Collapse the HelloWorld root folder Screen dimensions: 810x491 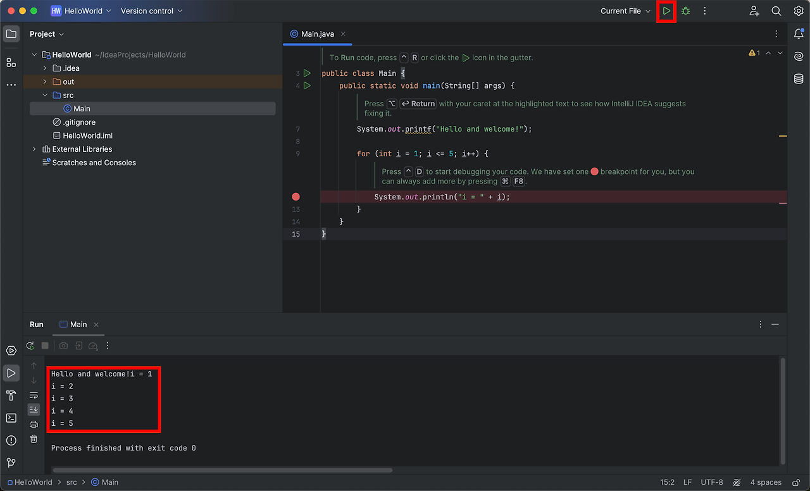(x=34, y=55)
